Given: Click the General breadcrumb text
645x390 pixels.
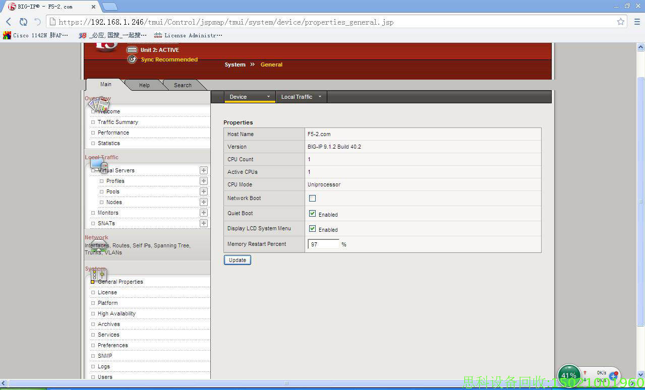Looking at the screenshot, I should point(271,64).
